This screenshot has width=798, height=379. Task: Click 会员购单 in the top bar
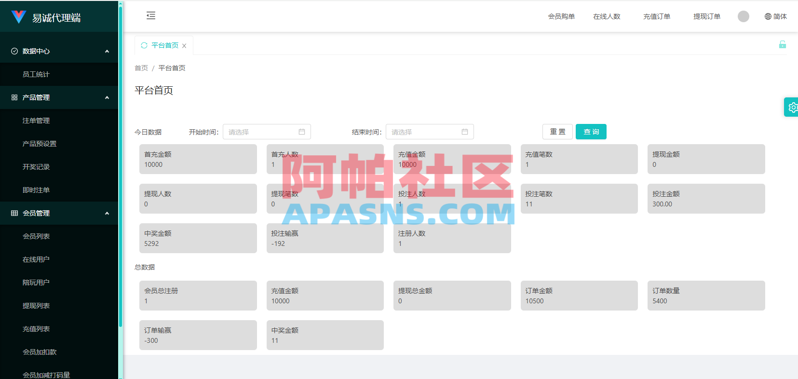pyautogui.click(x=561, y=16)
